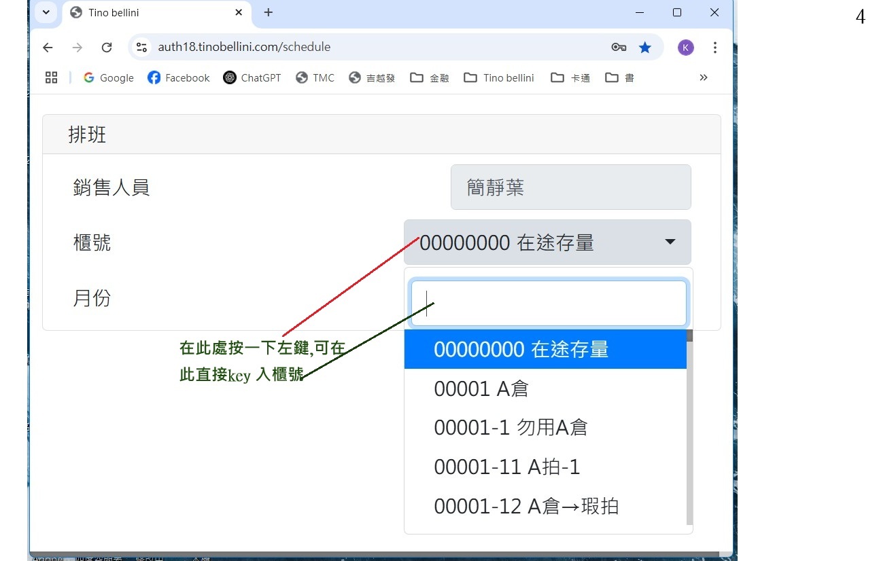Click the browser back arrow

(x=48, y=48)
